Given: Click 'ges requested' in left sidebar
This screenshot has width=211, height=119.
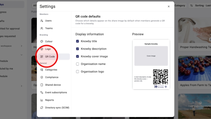Looking at the screenshot, I should pos(8,36).
